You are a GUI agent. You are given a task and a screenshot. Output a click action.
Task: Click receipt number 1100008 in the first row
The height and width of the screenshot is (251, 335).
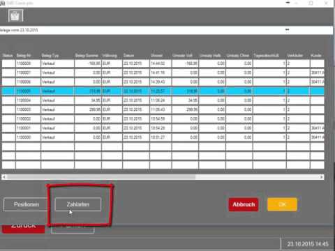pos(28,63)
